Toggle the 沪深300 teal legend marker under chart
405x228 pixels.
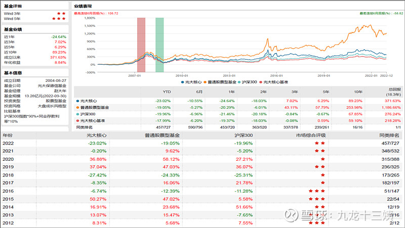click(239, 82)
